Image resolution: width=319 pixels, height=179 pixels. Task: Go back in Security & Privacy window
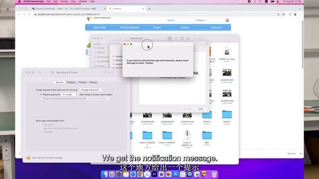(x=40, y=73)
